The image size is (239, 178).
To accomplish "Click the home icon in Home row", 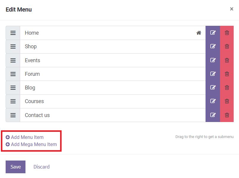I will click(199, 33).
